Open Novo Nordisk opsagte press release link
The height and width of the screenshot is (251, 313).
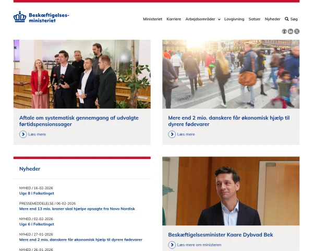click(77, 209)
